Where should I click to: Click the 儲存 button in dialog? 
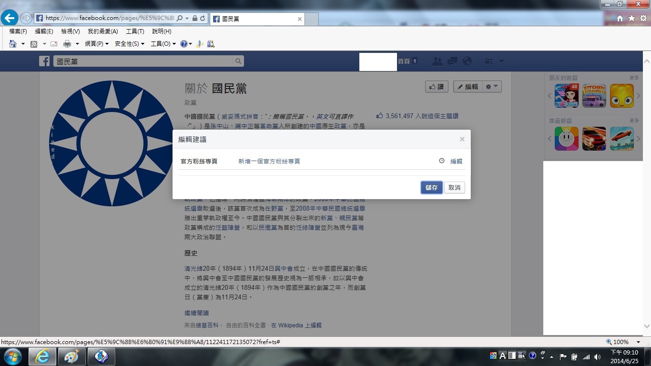432,188
